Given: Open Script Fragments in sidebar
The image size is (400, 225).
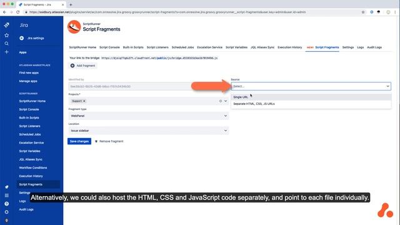Looking at the screenshot, I should pyautogui.click(x=39, y=184).
